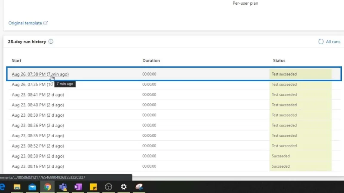Viewport: 344px width, 193px height.
Task: Switch to Google Chrome in the taskbar
Action: (48, 187)
